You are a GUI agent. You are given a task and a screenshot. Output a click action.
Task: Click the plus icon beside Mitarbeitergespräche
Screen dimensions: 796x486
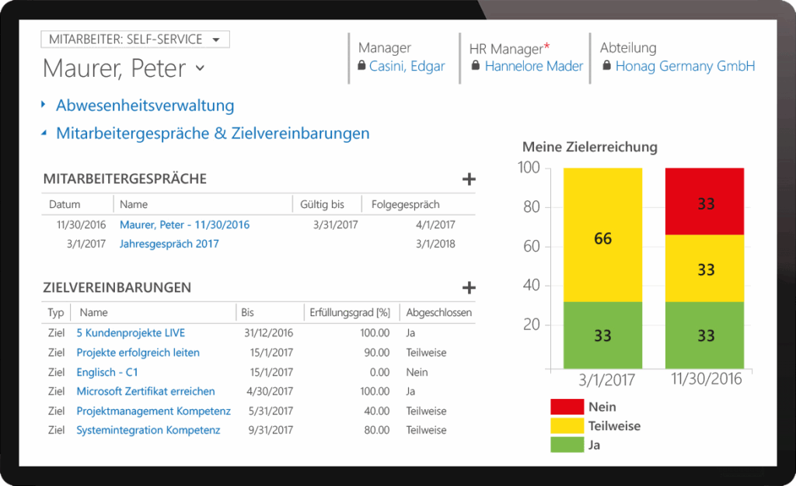coord(468,179)
